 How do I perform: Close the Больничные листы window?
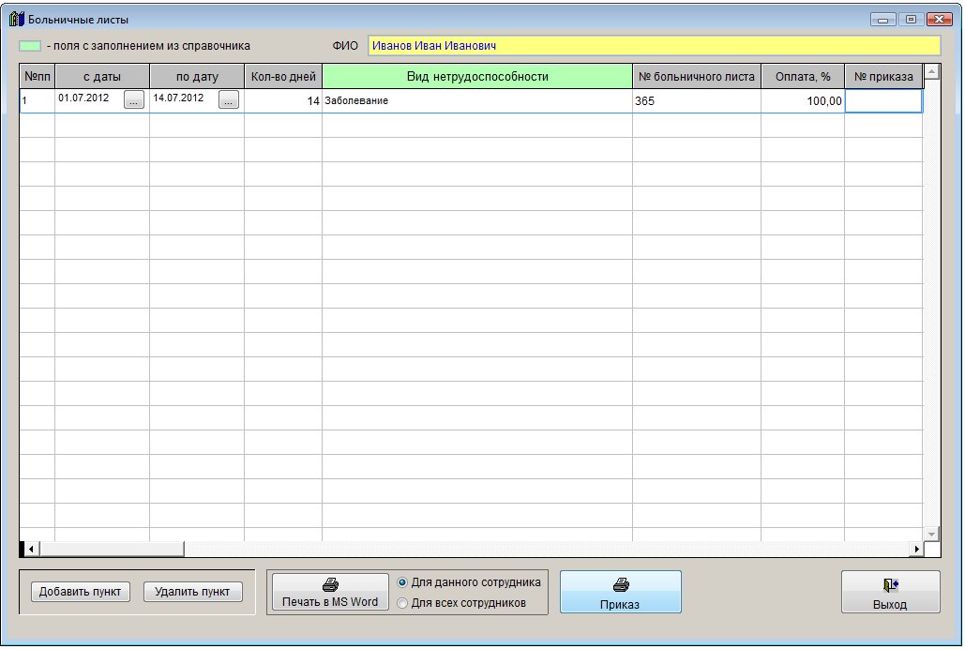[x=939, y=20]
